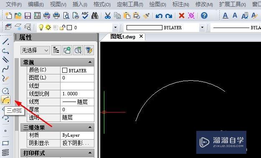Collapse the 三维效果 section
The height and width of the screenshot is (158, 261).
coord(90,127)
